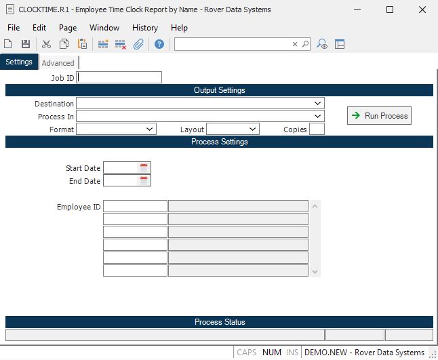This screenshot has height=360, width=438.
Task: Click the Insert row toolbar icon
Action: click(x=103, y=44)
